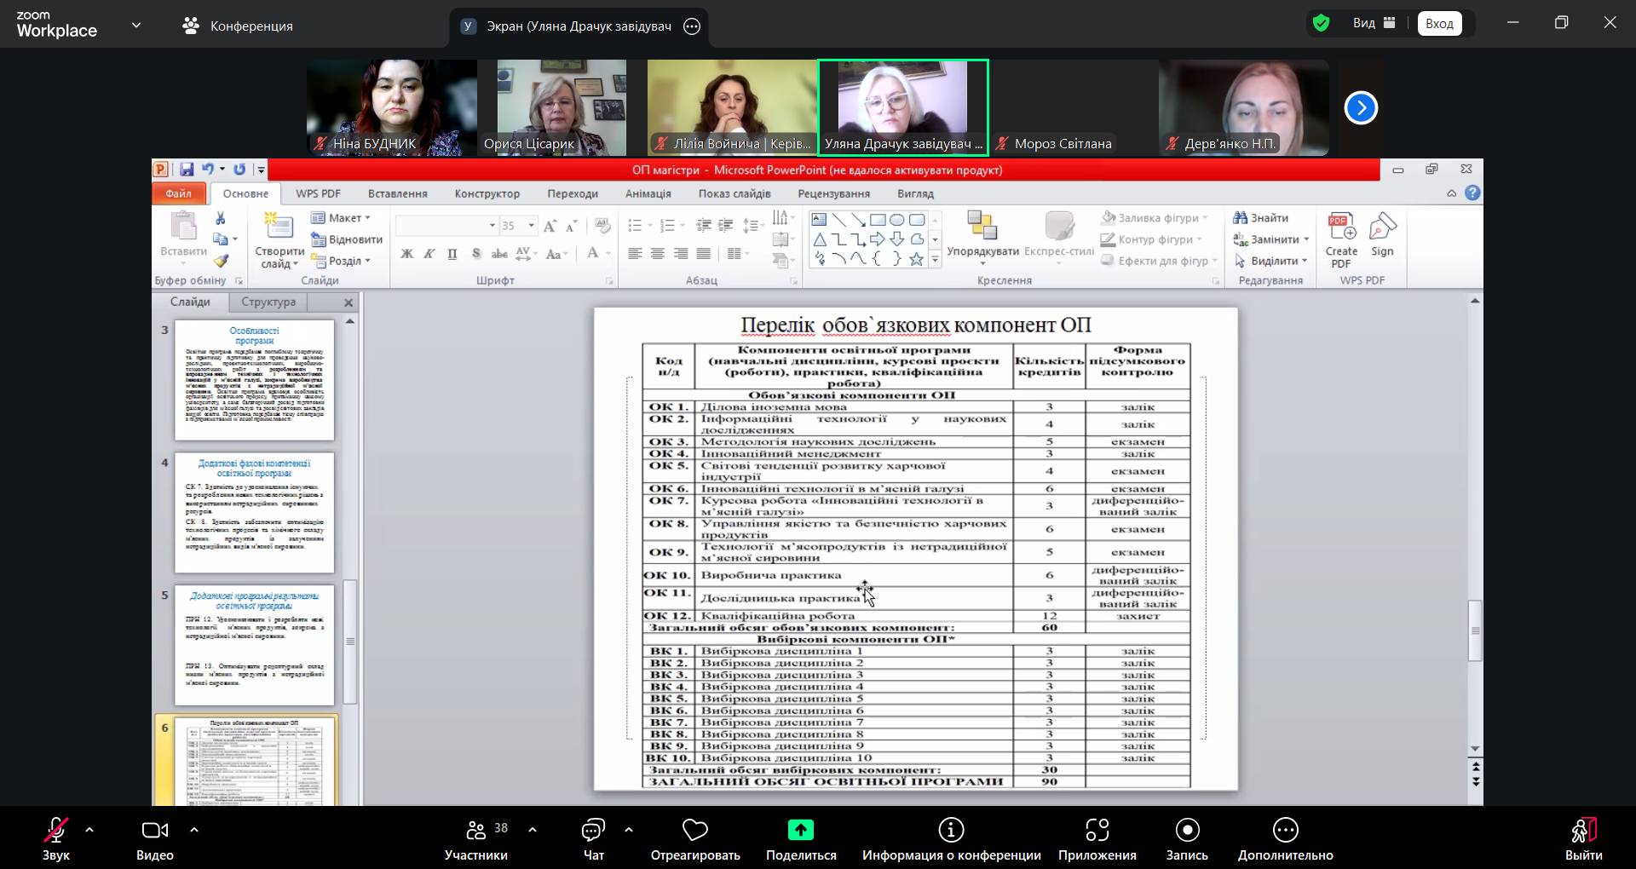Click the Дополнительно more options icon
Image resolution: width=1636 pixels, height=869 pixels.
[1285, 831]
